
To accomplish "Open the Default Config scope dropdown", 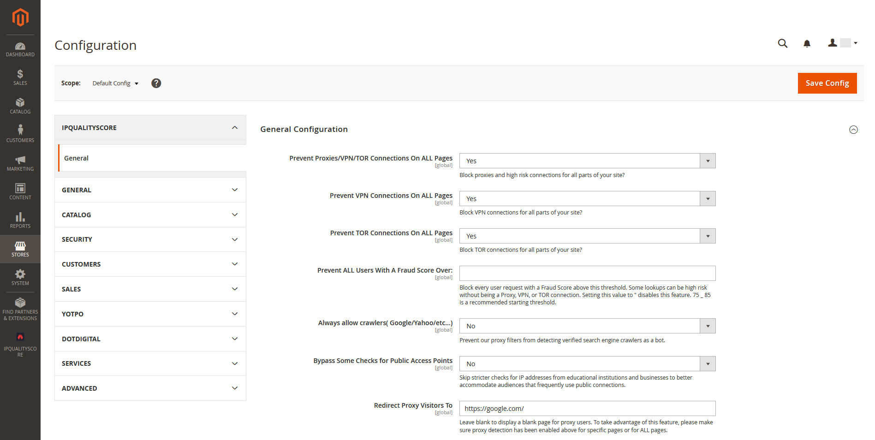I will (x=115, y=83).
